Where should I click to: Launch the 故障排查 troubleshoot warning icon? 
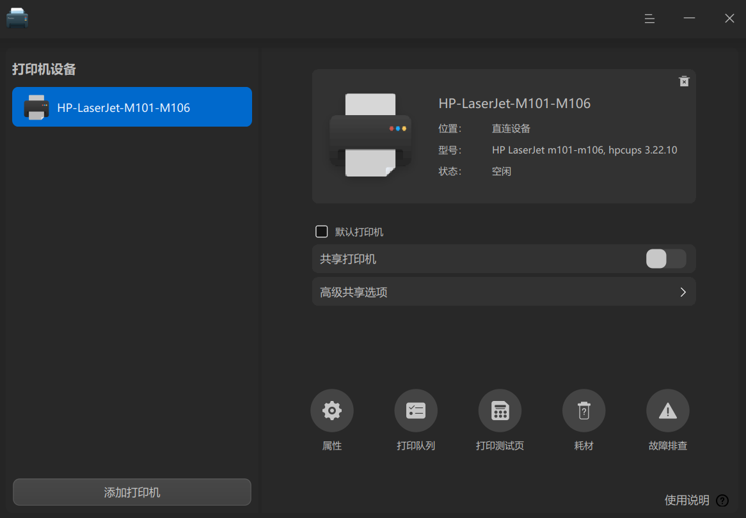pyautogui.click(x=667, y=411)
